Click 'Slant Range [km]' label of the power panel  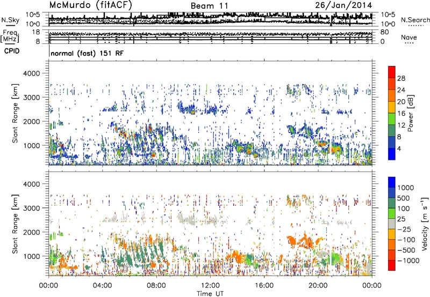click(x=15, y=113)
